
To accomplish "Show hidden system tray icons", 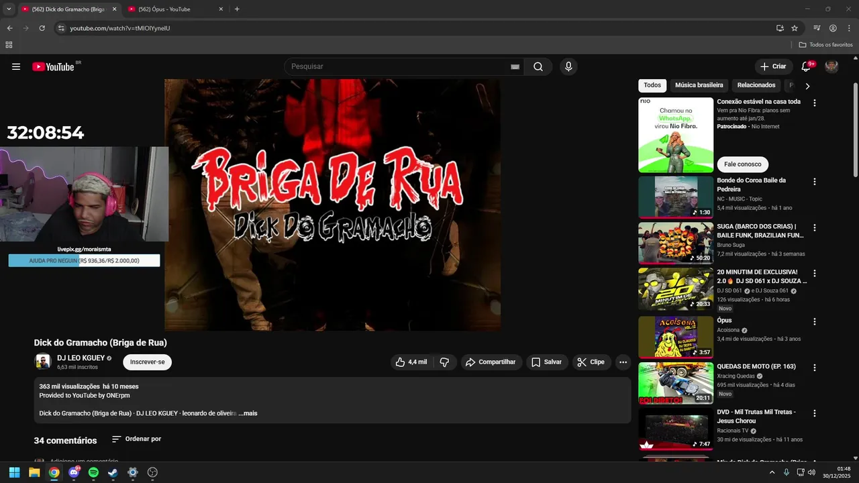I will click(772, 472).
